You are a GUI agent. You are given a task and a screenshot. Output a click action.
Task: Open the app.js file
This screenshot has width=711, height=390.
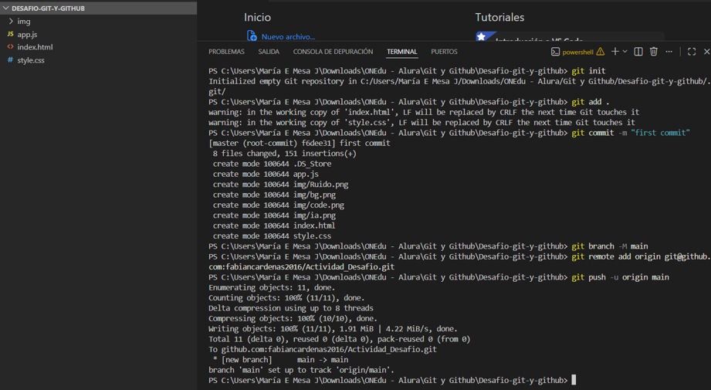pyautogui.click(x=27, y=35)
